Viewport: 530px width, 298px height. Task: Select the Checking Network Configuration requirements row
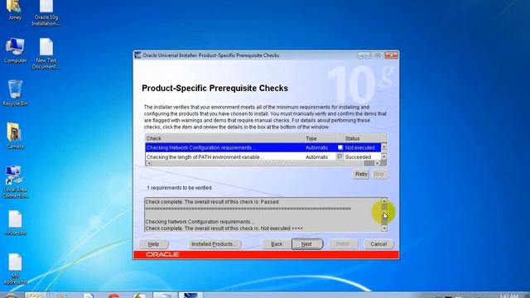[263, 147]
